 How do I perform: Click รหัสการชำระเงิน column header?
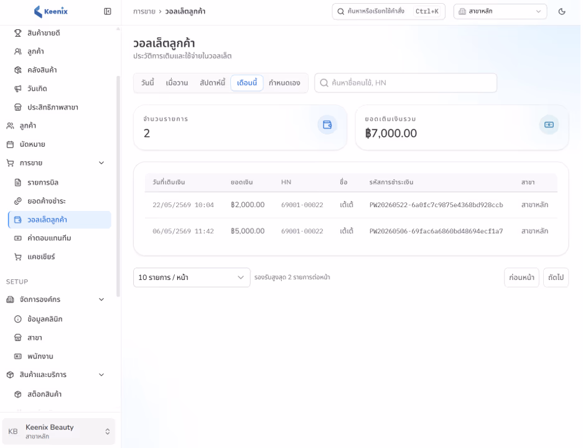click(391, 182)
